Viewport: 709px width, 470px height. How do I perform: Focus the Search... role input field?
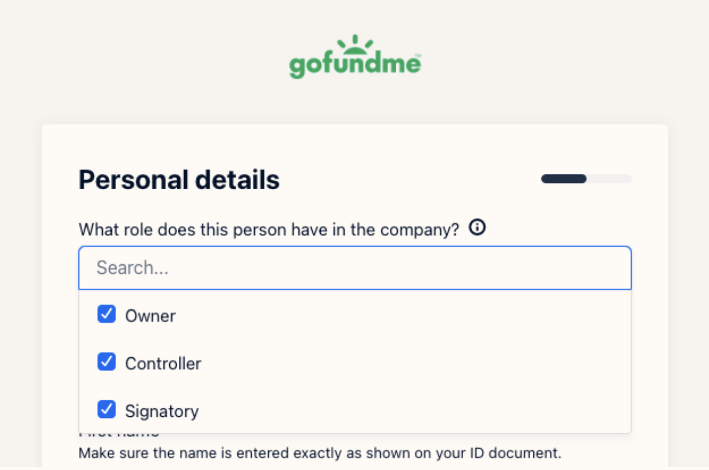[x=355, y=268]
